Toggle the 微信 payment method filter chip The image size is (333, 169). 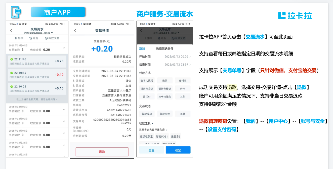click(165, 81)
